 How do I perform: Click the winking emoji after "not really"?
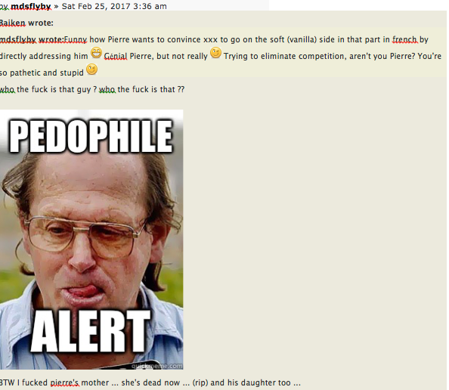coord(215,53)
